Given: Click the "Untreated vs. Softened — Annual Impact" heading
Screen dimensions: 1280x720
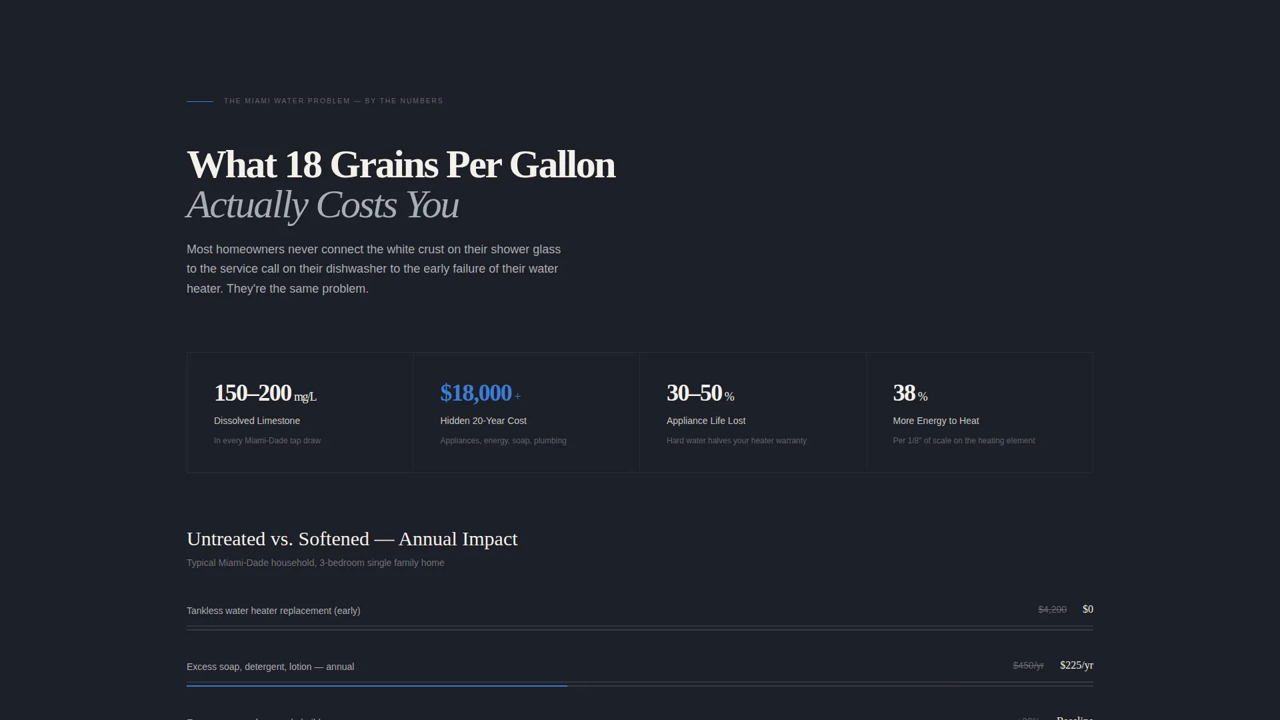Looking at the screenshot, I should pyautogui.click(x=352, y=539).
